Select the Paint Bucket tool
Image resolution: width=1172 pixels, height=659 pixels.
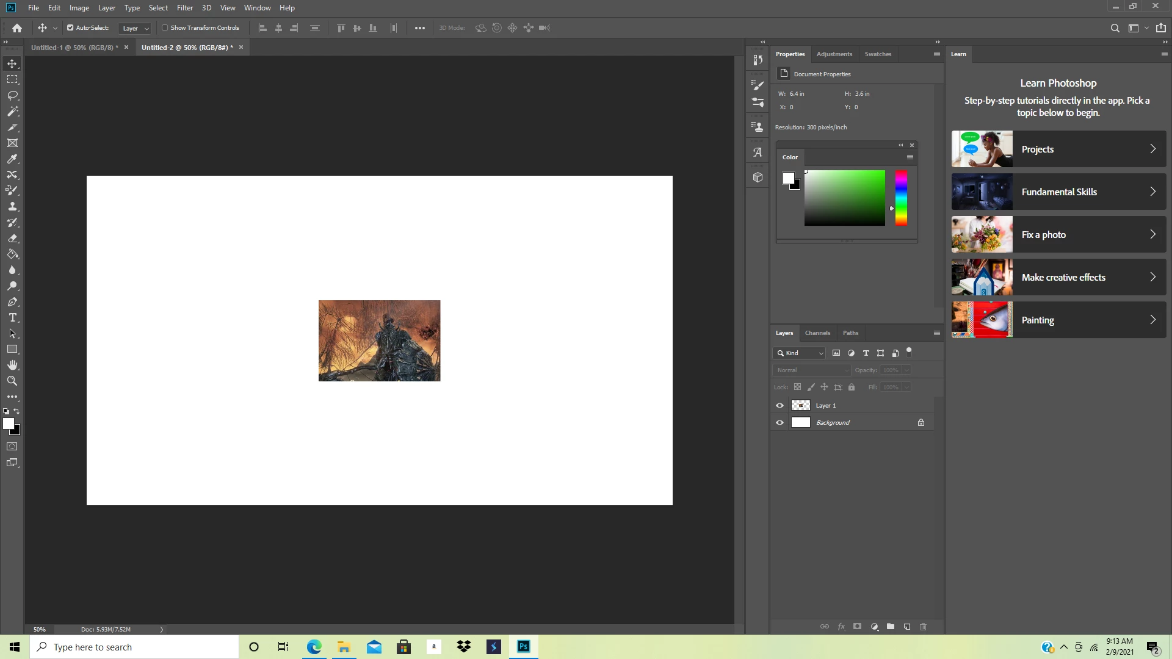coord(12,254)
